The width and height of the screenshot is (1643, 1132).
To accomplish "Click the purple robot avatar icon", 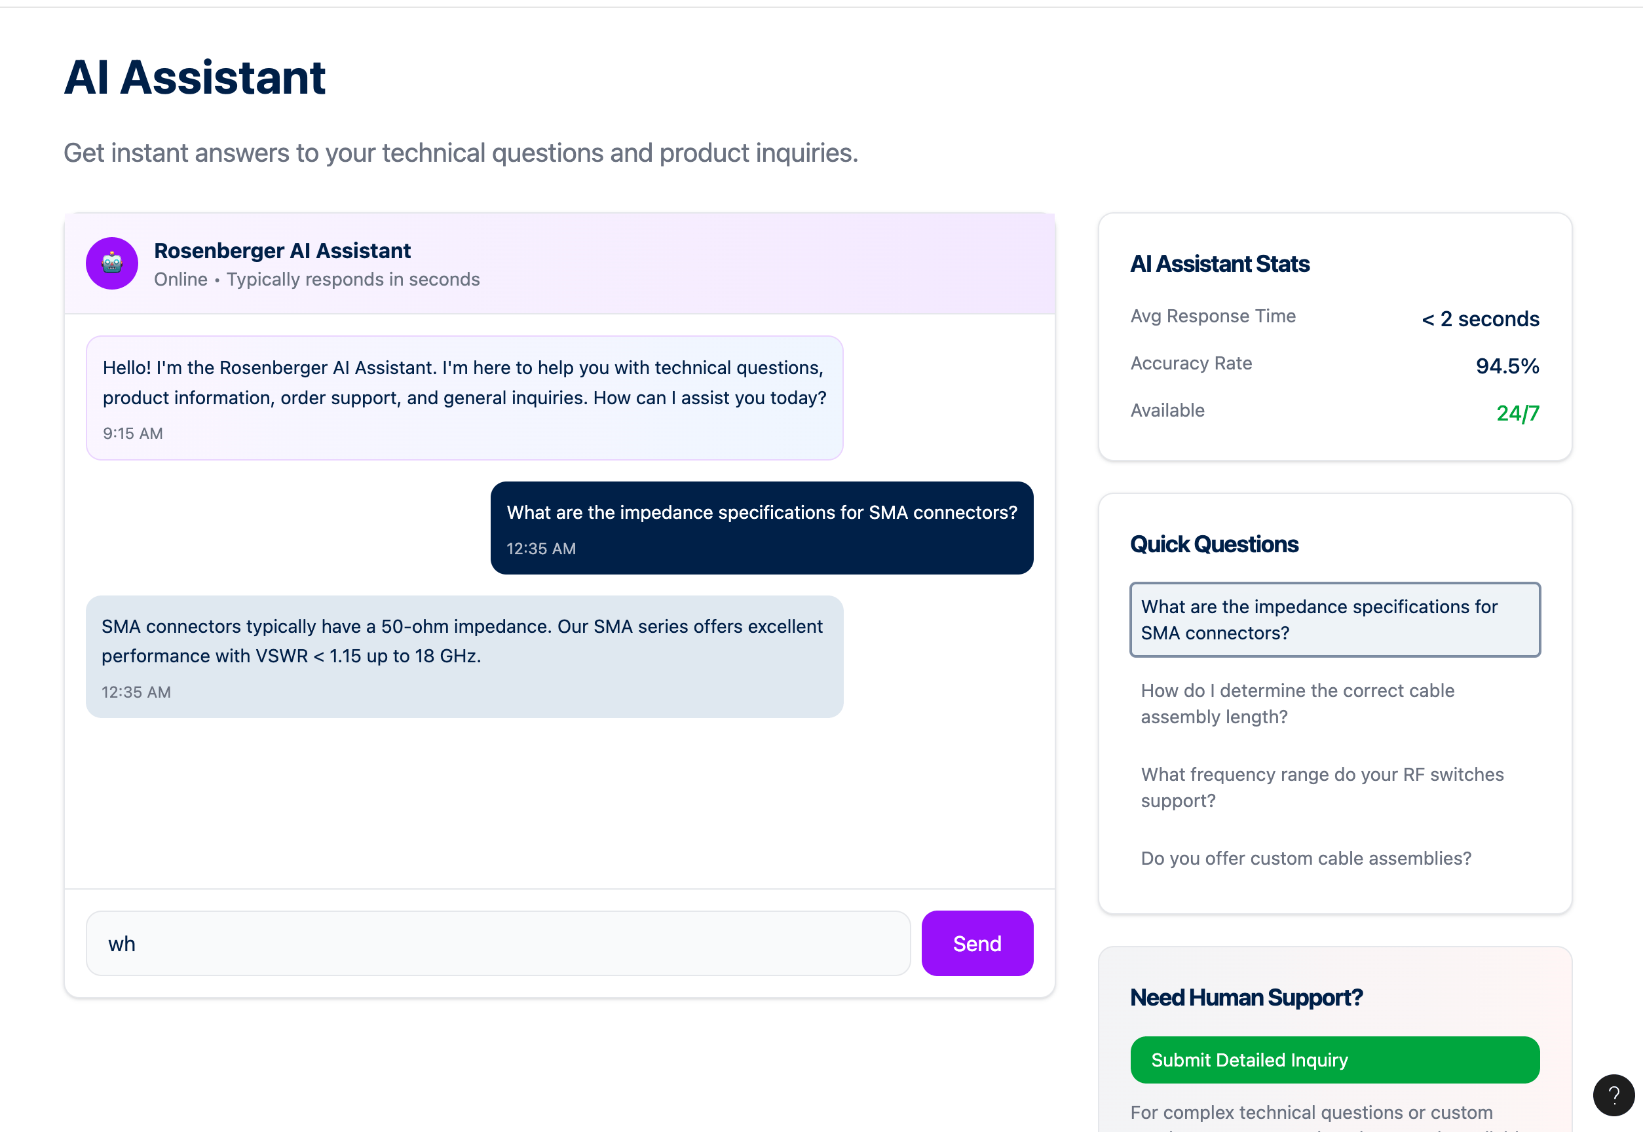I will pyautogui.click(x=112, y=263).
